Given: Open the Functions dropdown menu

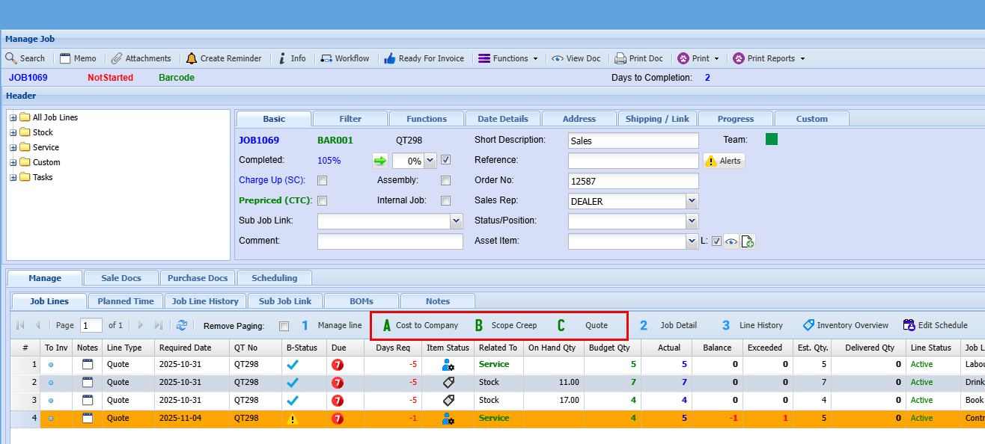Looking at the screenshot, I should (x=509, y=58).
